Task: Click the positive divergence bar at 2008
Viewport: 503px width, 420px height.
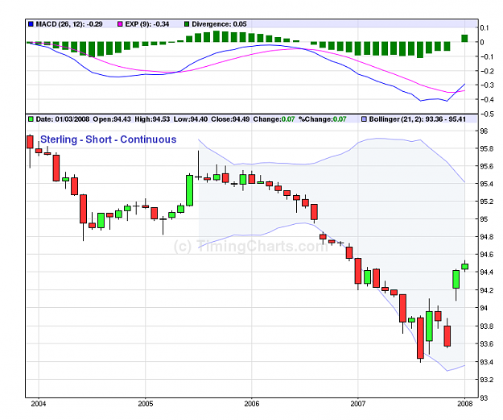Action: tap(464, 38)
